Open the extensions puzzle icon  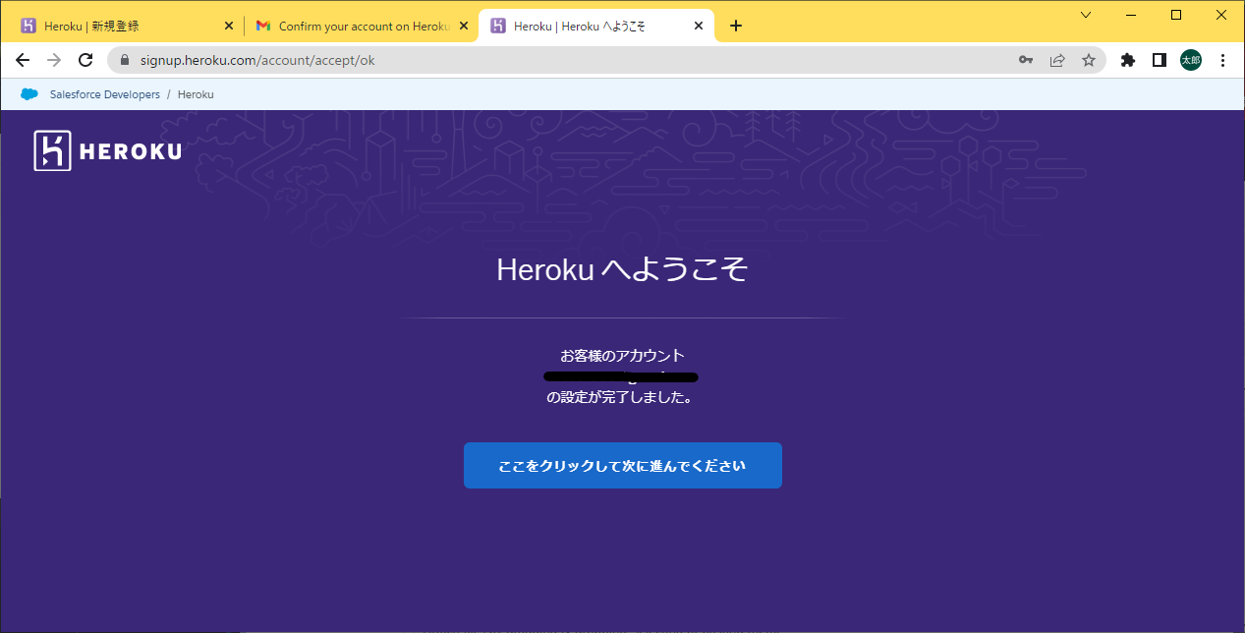(x=1128, y=60)
